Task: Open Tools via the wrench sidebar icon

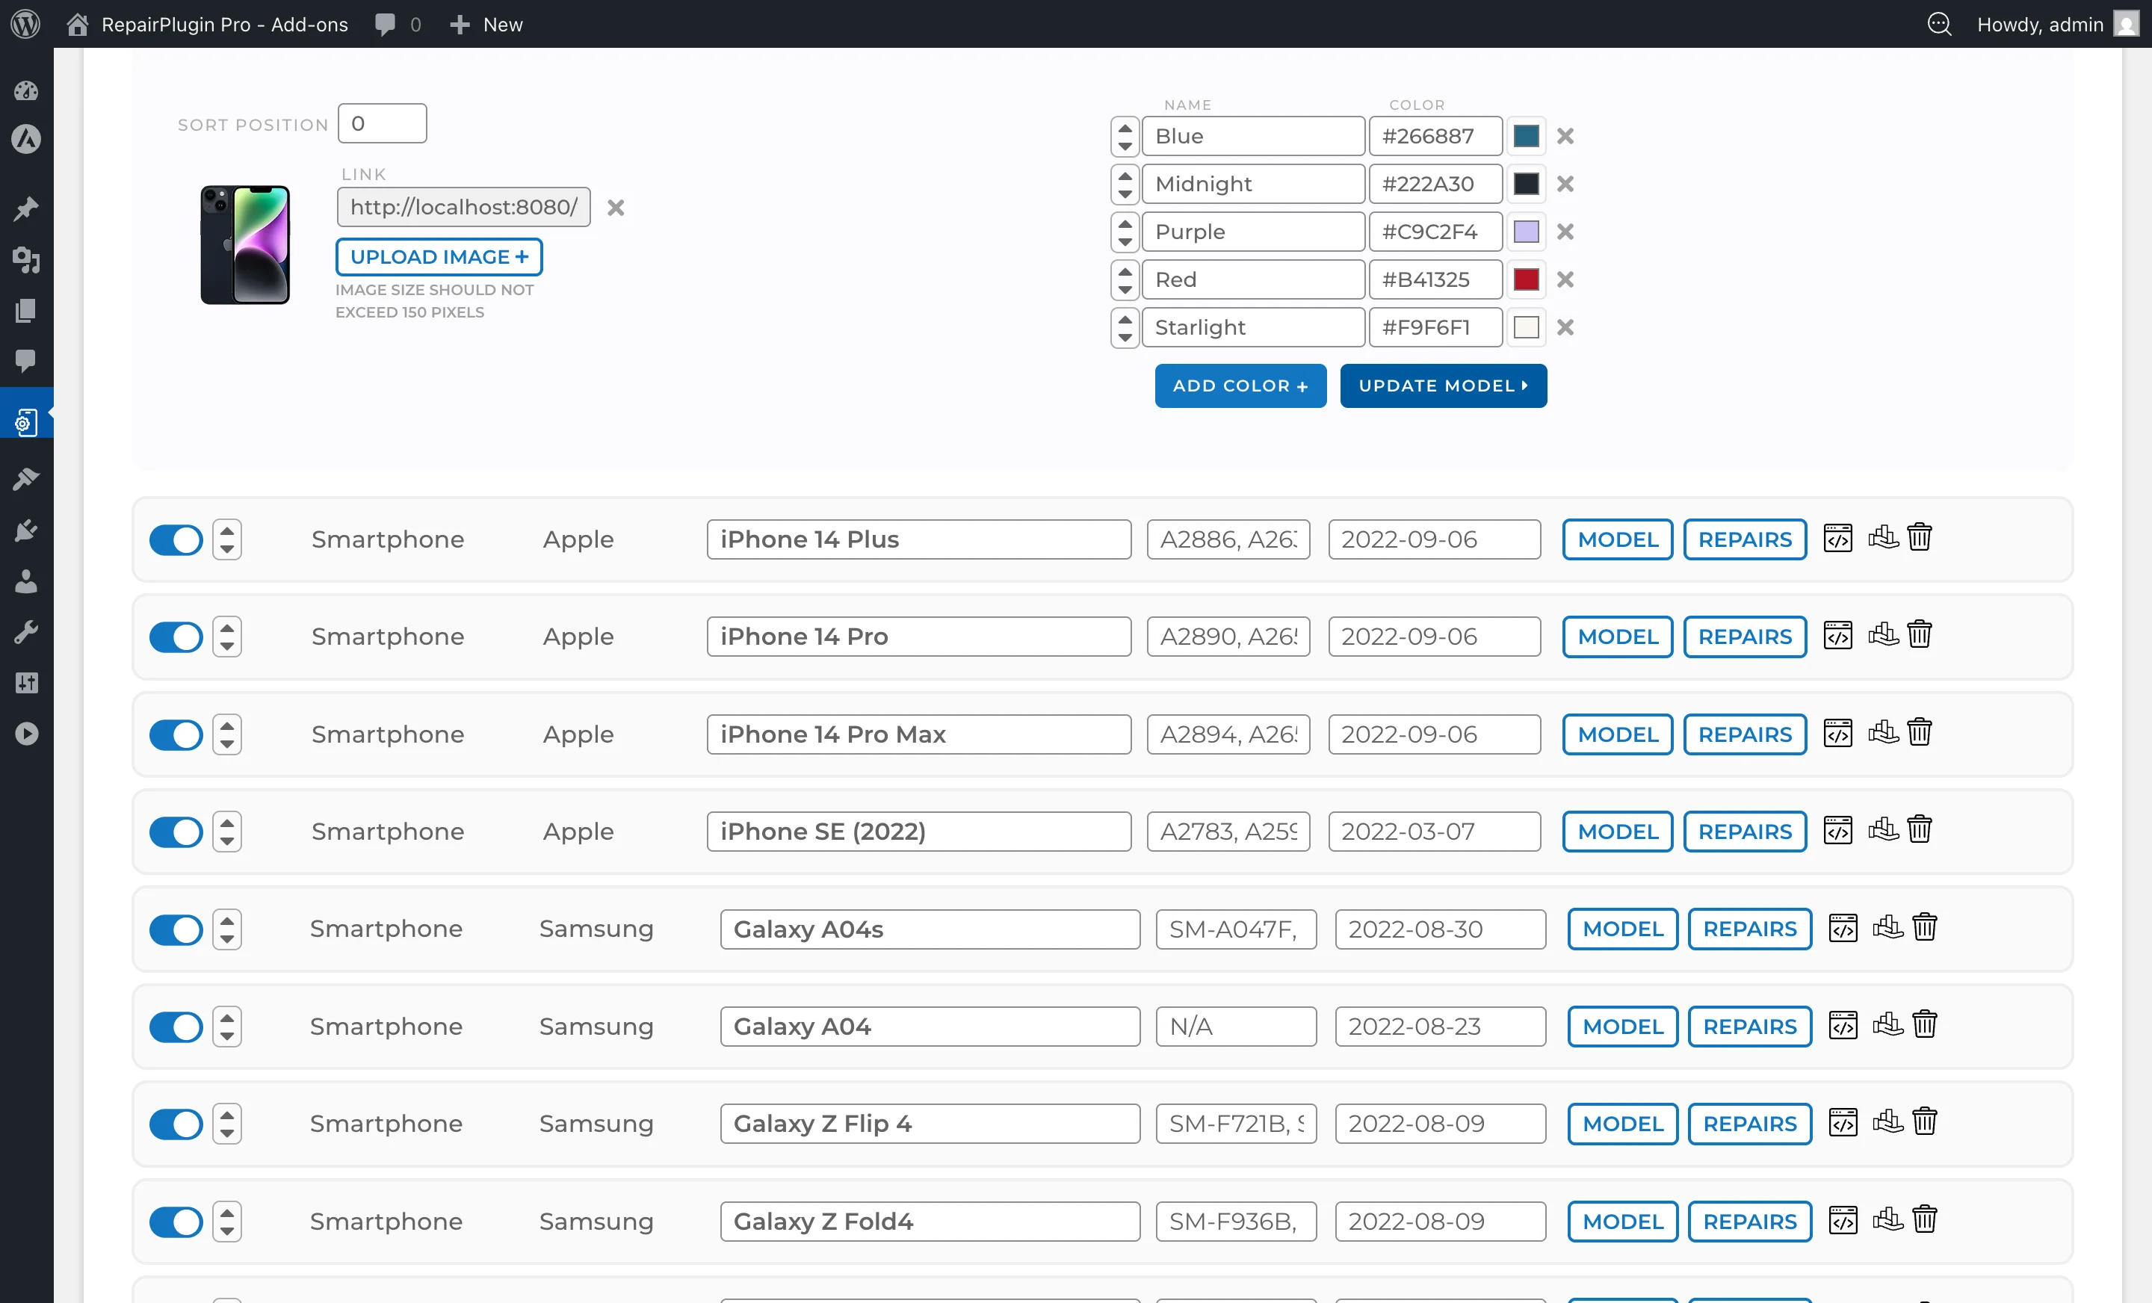Action: tap(25, 631)
